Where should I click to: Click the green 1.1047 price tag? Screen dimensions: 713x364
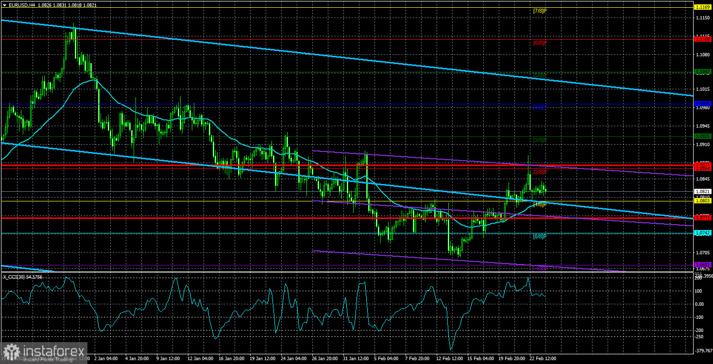(x=703, y=71)
